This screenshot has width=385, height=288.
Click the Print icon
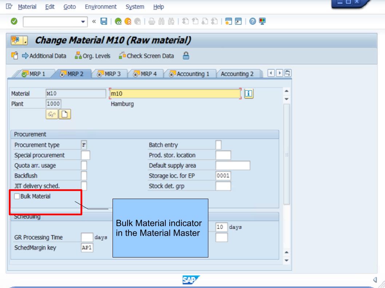(x=152, y=21)
